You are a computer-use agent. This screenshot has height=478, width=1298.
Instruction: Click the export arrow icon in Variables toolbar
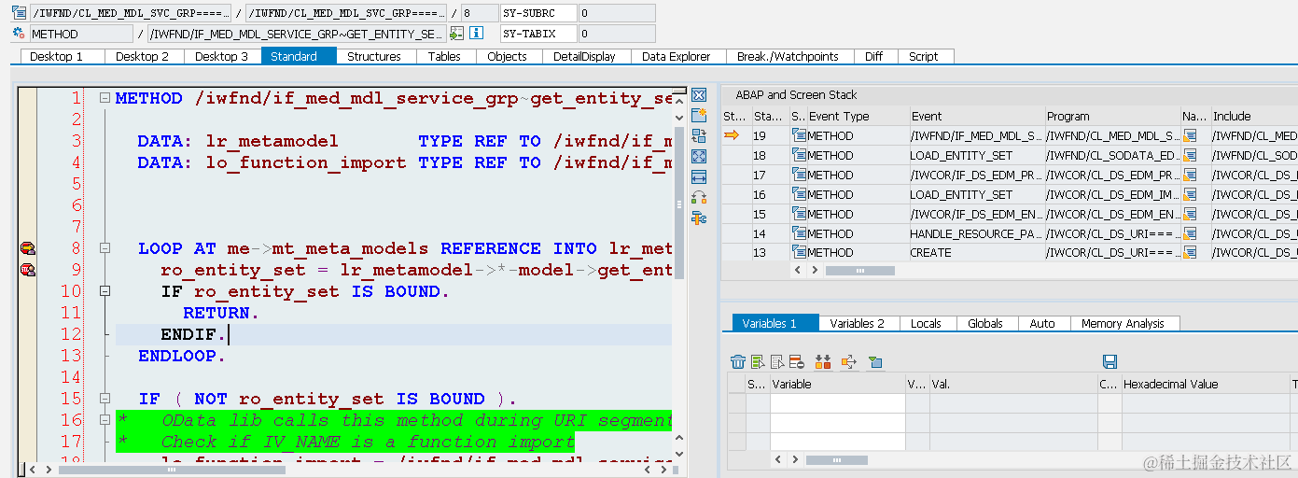click(x=849, y=362)
